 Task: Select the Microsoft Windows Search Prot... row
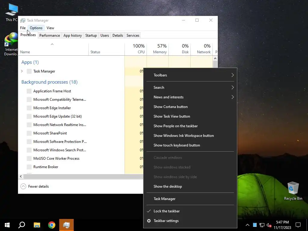(x=81, y=150)
